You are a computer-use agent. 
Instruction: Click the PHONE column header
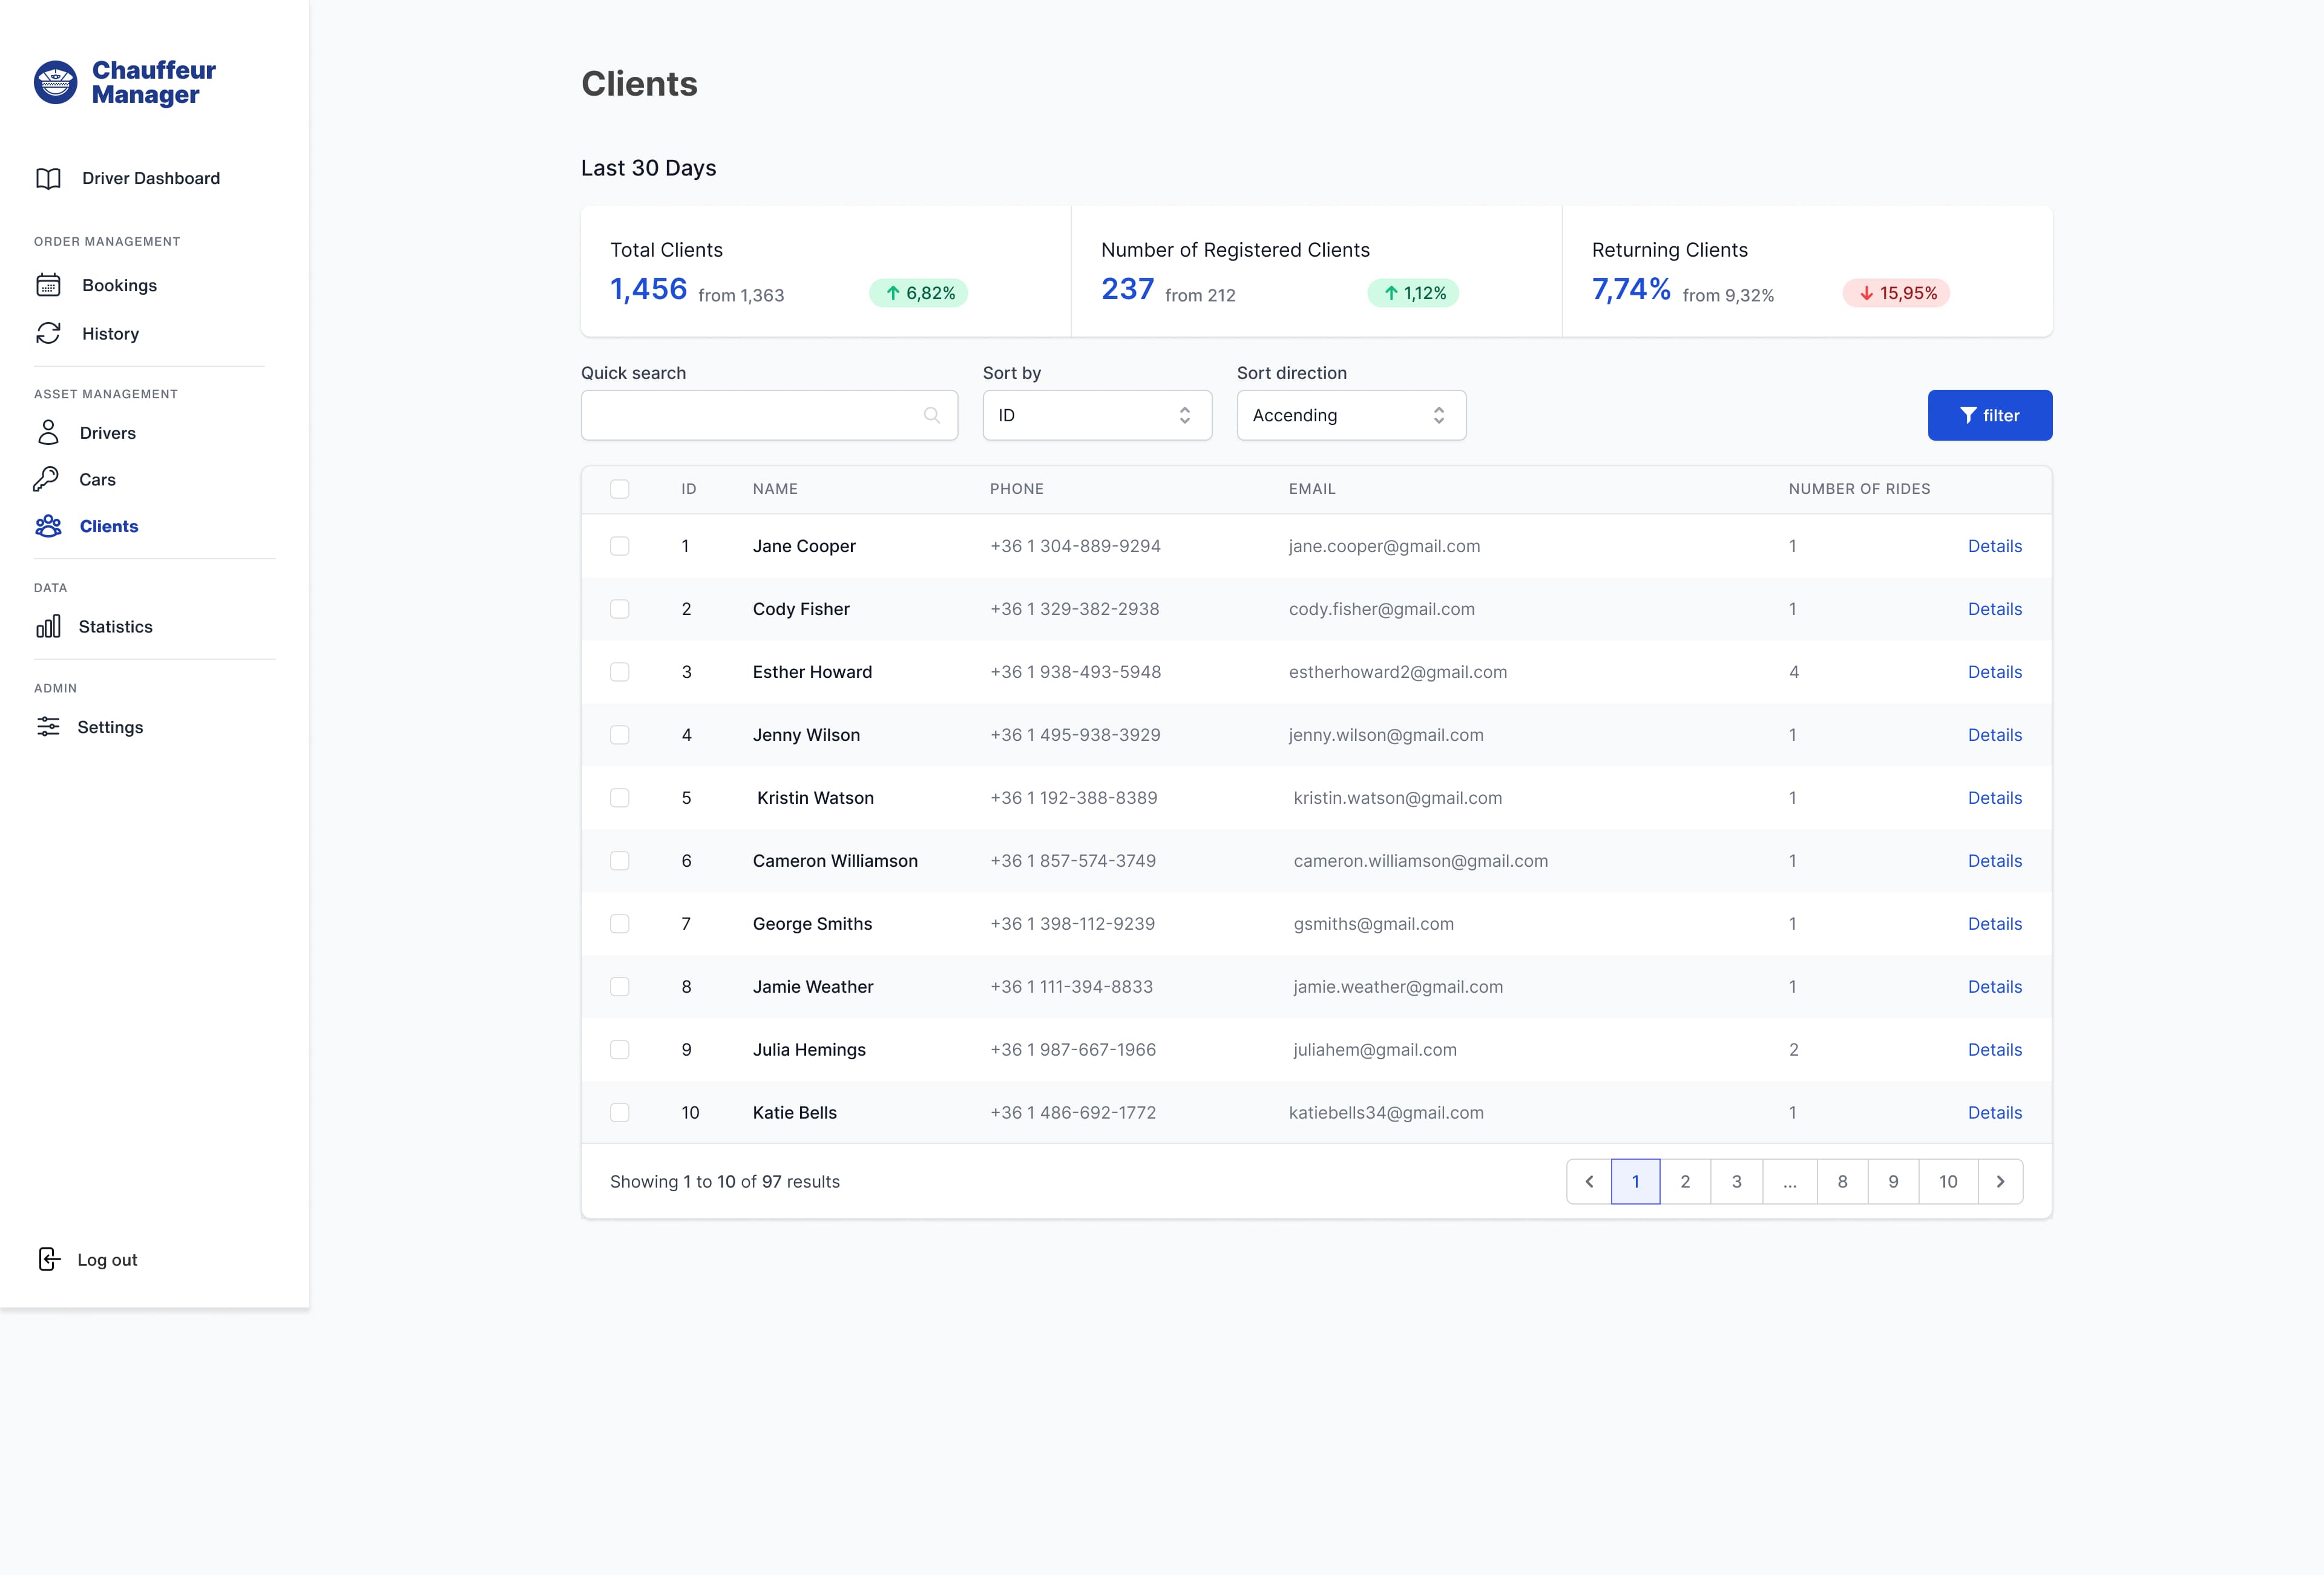coord(1016,489)
